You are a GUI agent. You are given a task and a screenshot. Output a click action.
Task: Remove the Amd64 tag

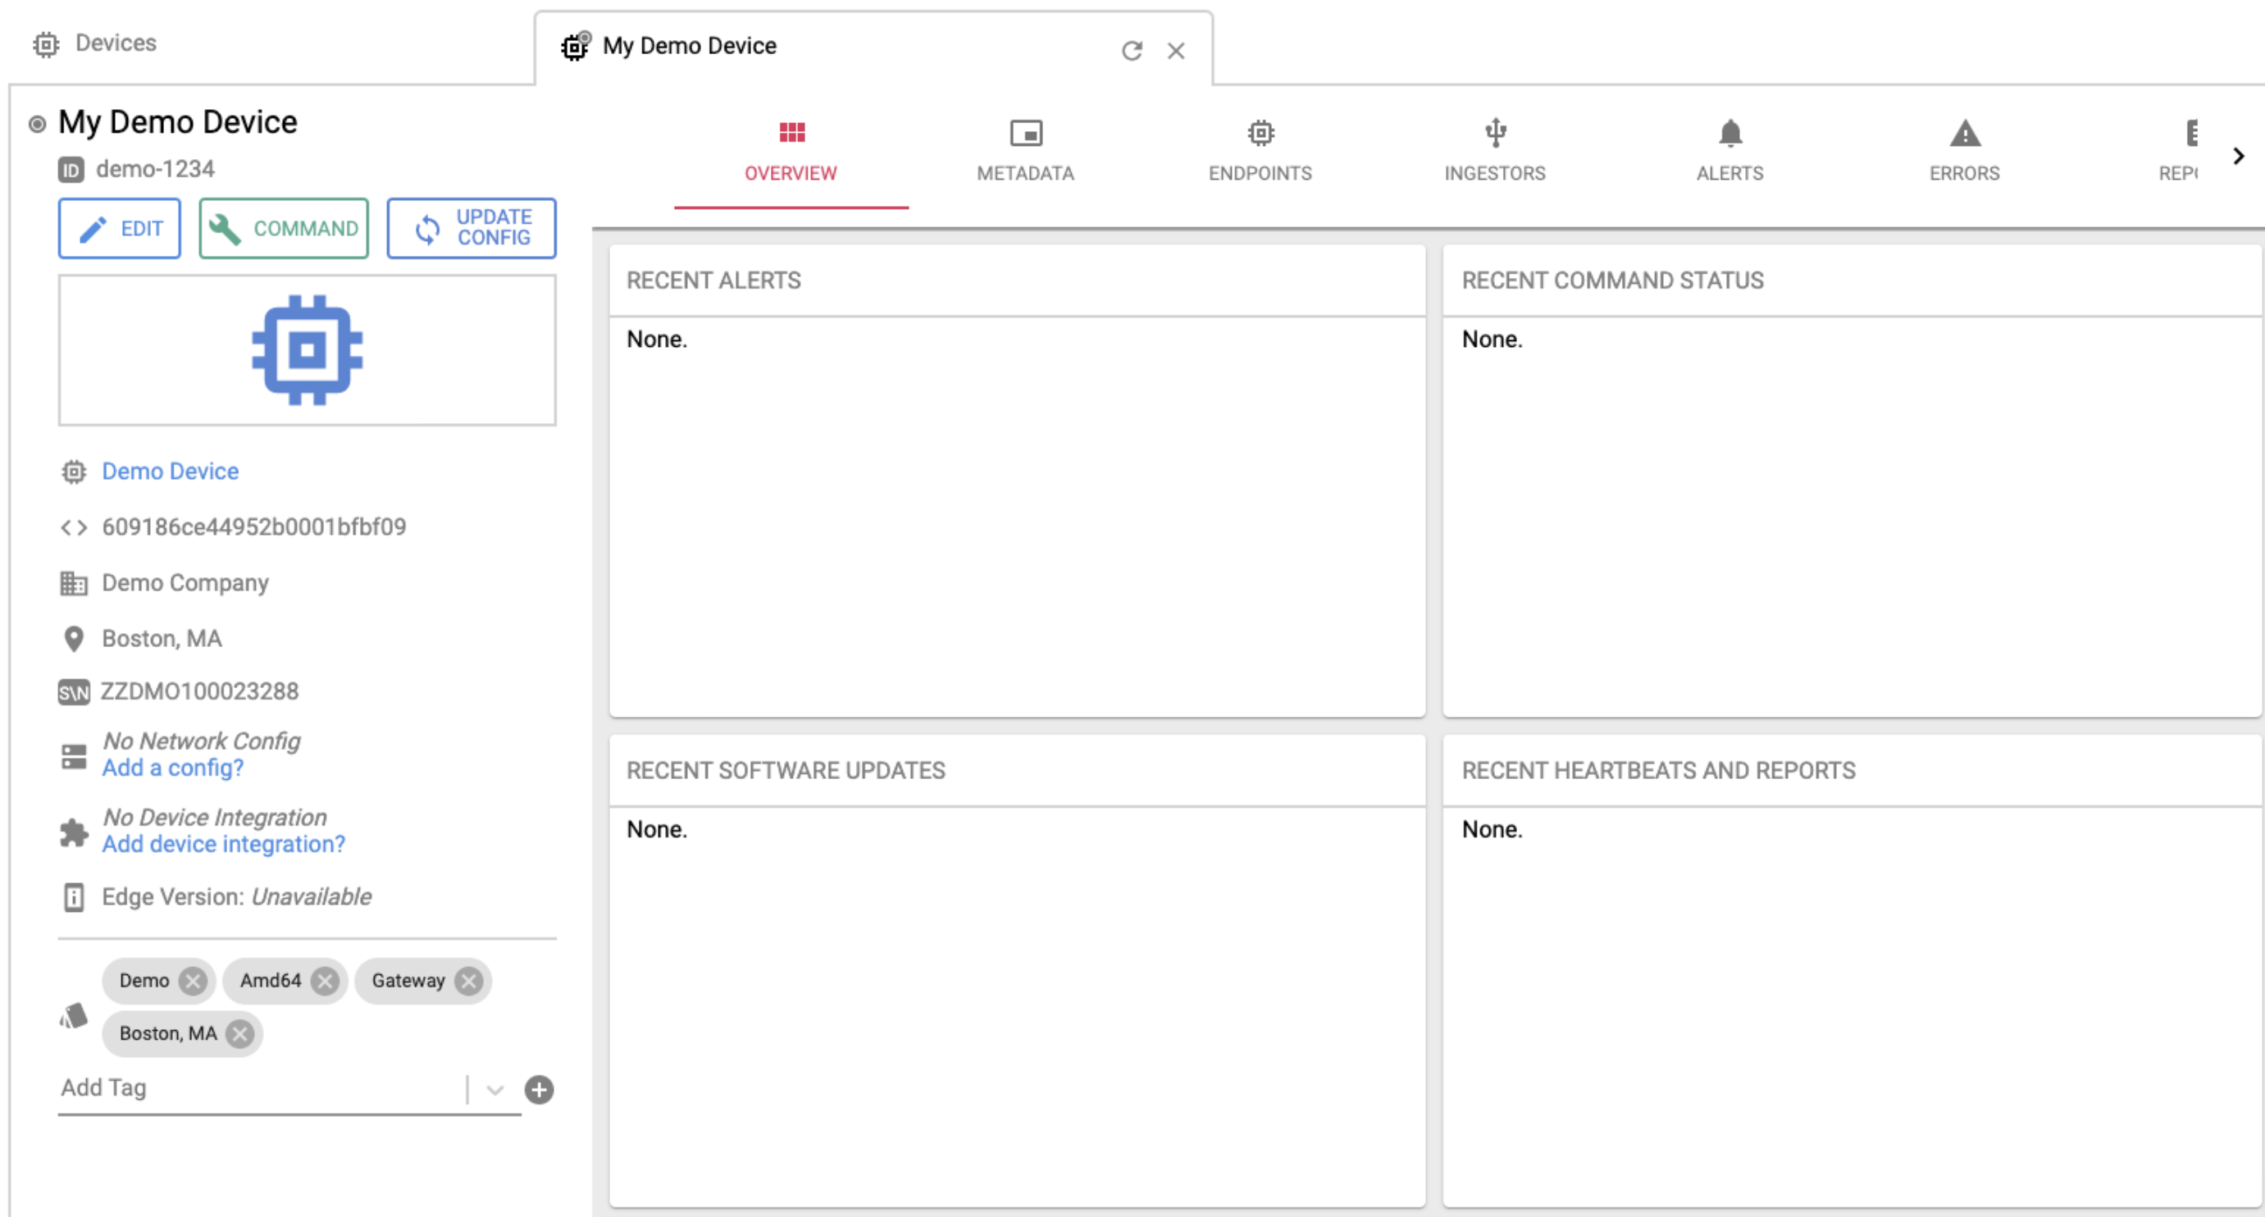pyautogui.click(x=326, y=981)
